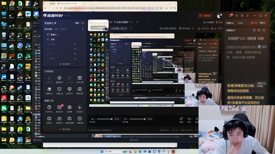Image resolution: width=275 pixels, height=154 pixels.
Task: Toggle visibility of 图片 2 source
Action: click(x=75, y=59)
